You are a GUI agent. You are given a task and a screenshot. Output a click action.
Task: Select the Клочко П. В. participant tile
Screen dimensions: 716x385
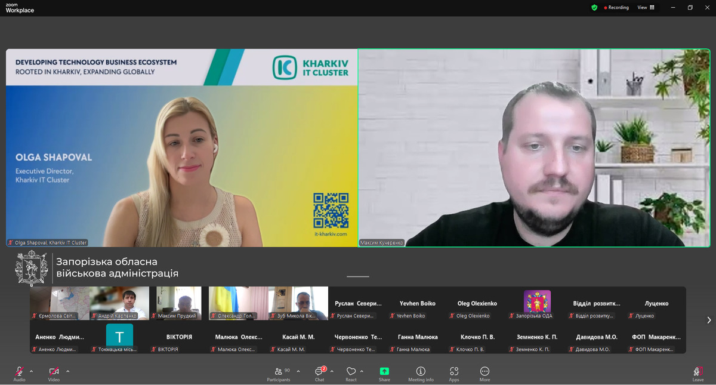477,337
